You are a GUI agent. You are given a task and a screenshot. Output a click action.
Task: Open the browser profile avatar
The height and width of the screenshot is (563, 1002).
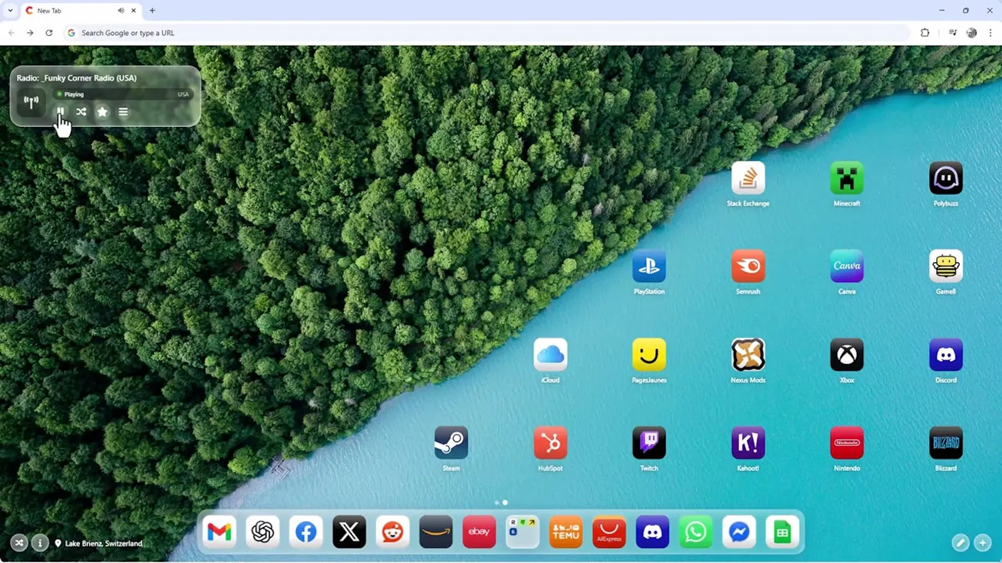971,33
